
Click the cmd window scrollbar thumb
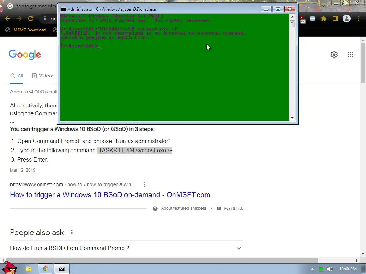(292, 24)
